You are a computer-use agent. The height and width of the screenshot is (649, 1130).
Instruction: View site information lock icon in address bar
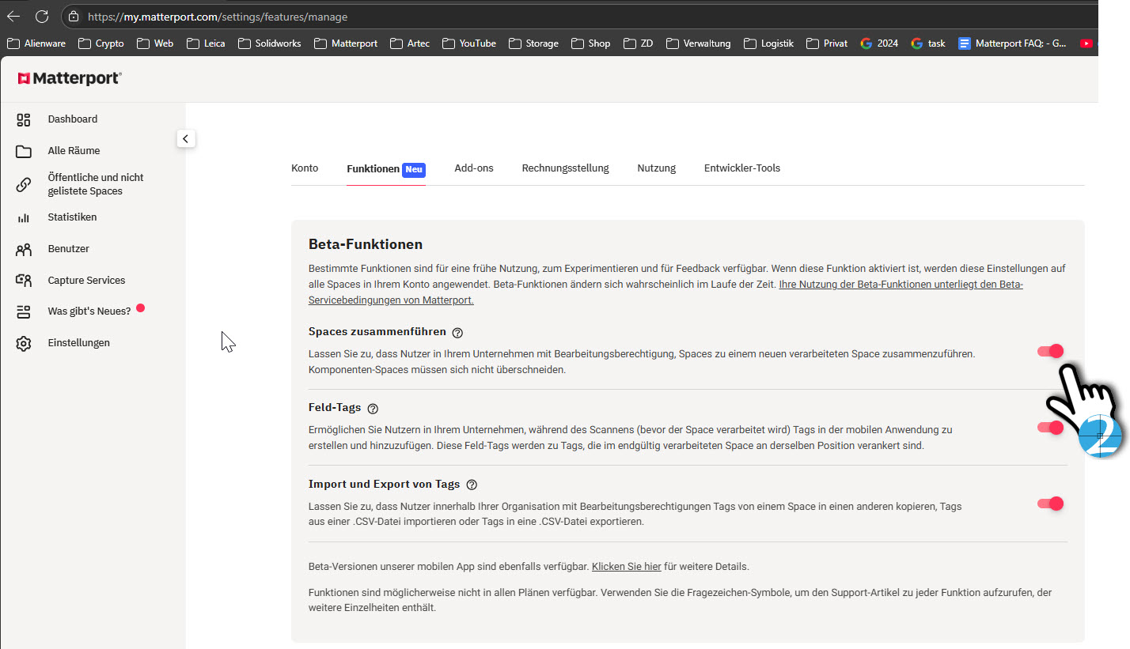click(x=74, y=17)
